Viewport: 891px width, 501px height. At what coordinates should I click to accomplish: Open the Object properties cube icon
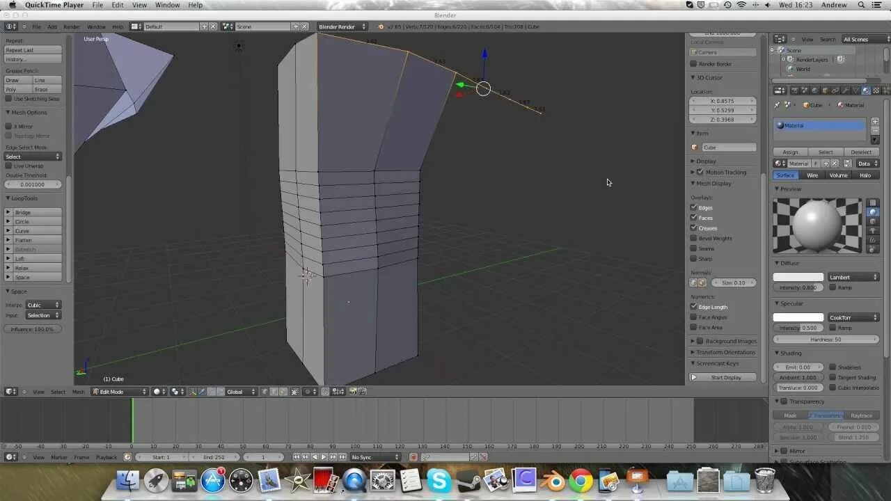[825, 90]
